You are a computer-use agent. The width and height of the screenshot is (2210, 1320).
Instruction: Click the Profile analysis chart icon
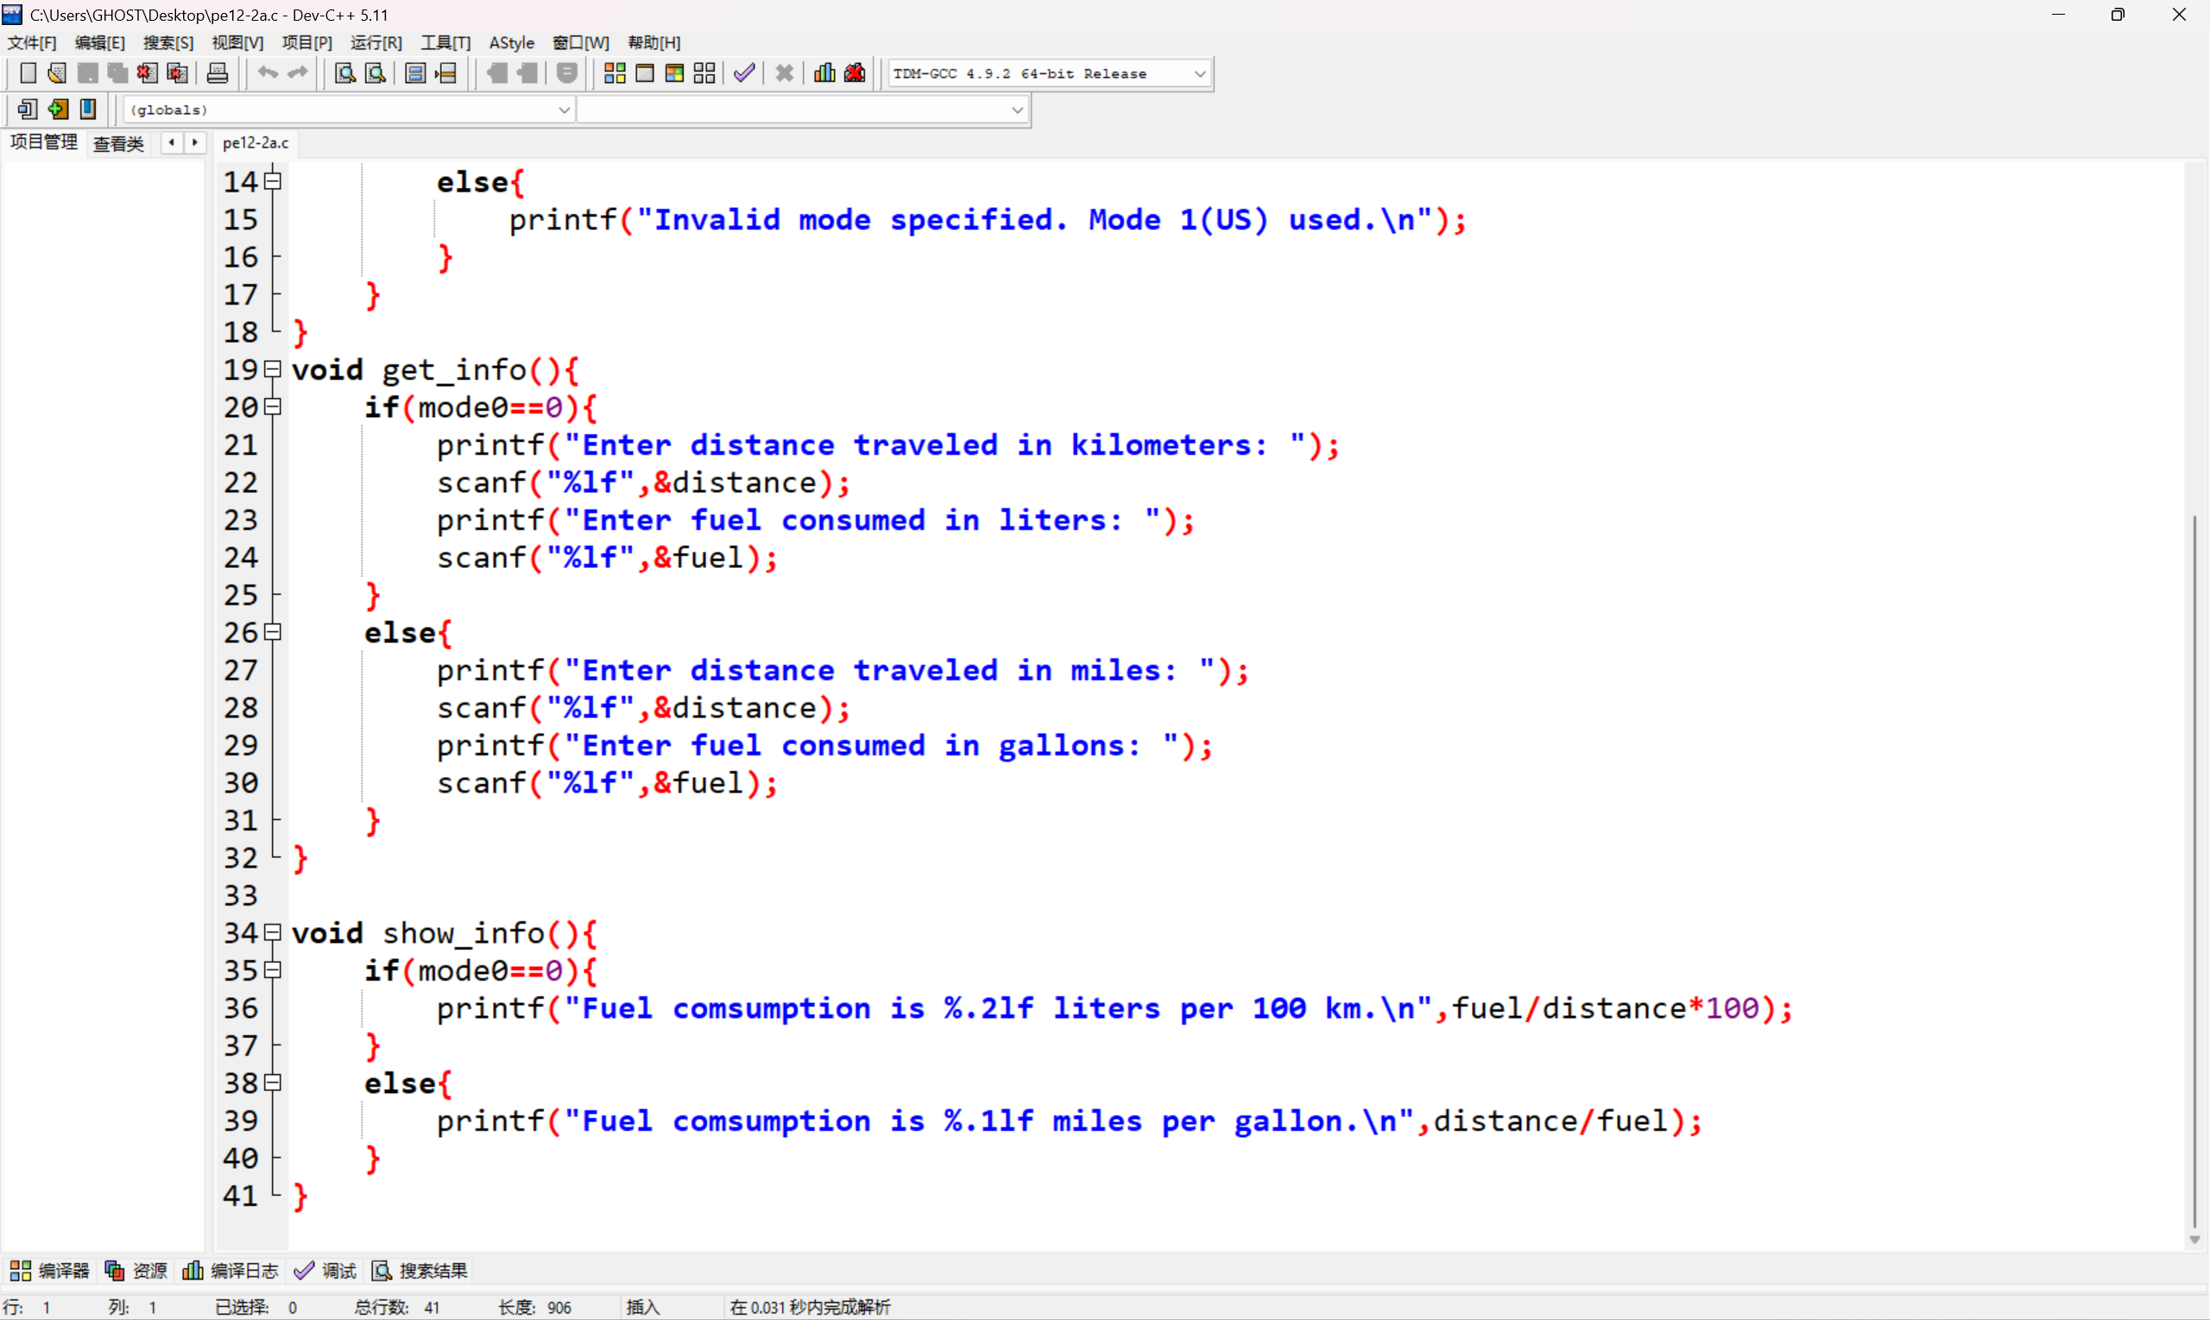(x=824, y=73)
